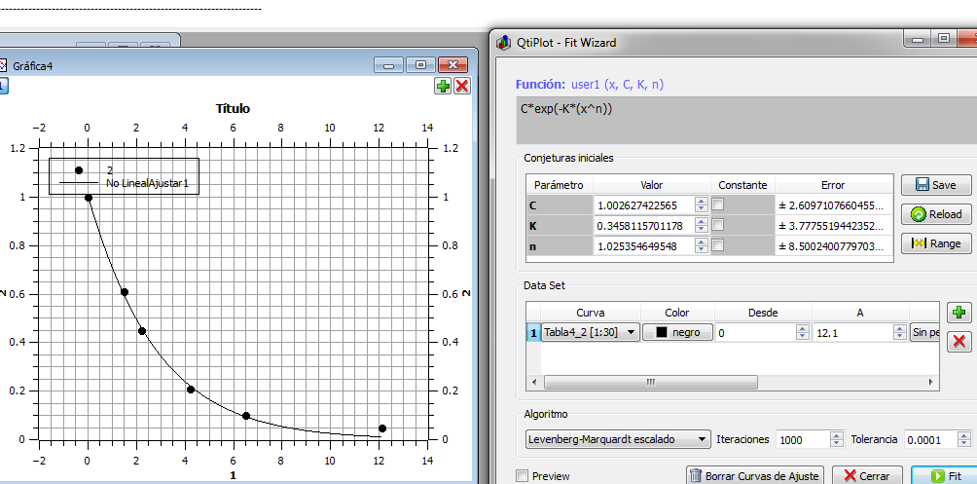977x484 pixels.
Task: Toggle Constante checkbox for parameter K
Action: [x=718, y=225]
